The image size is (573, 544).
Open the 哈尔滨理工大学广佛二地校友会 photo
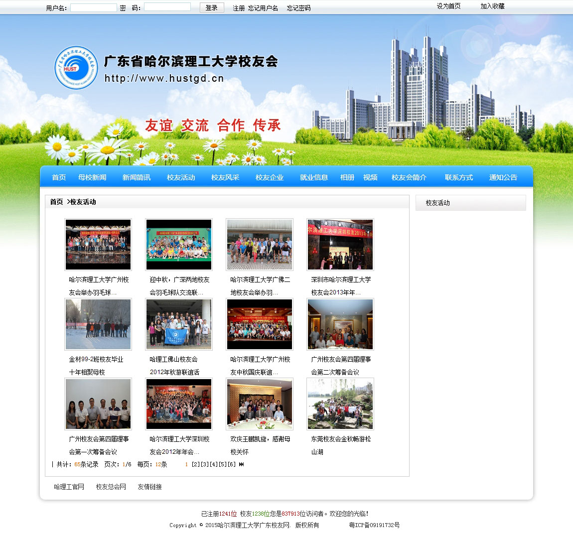pyautogui.click(x=260, y=245)
